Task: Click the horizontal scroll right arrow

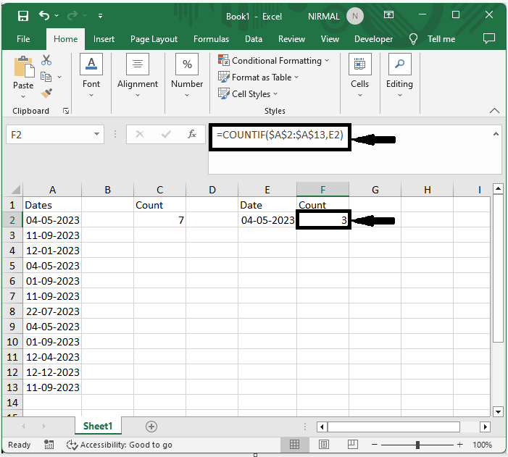Action: (x=485, y=427)
